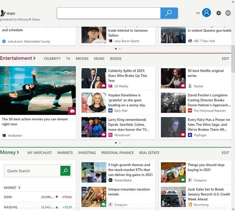Open Hayden Panettiere boating article headline

tap(127, 100)
